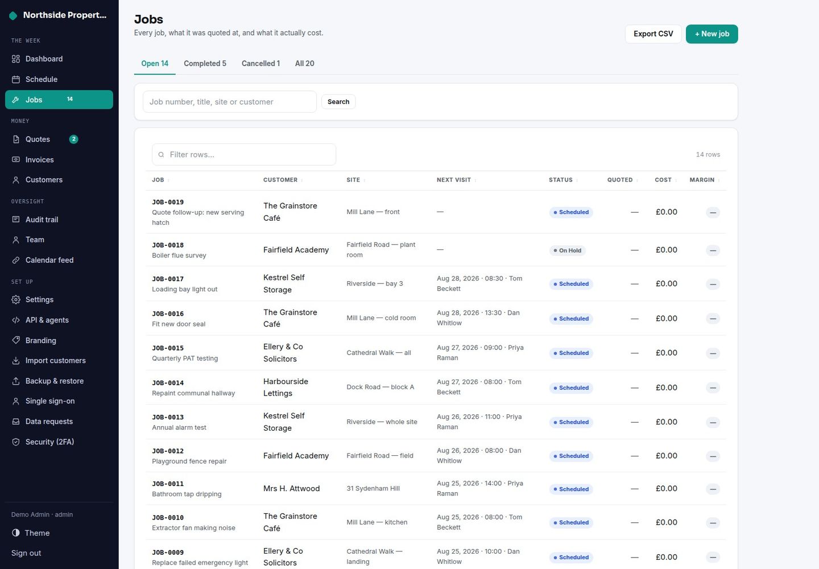This screenshot has width=819, height=569.
Task: Click the Filter rows input
Action: [244, 155]
